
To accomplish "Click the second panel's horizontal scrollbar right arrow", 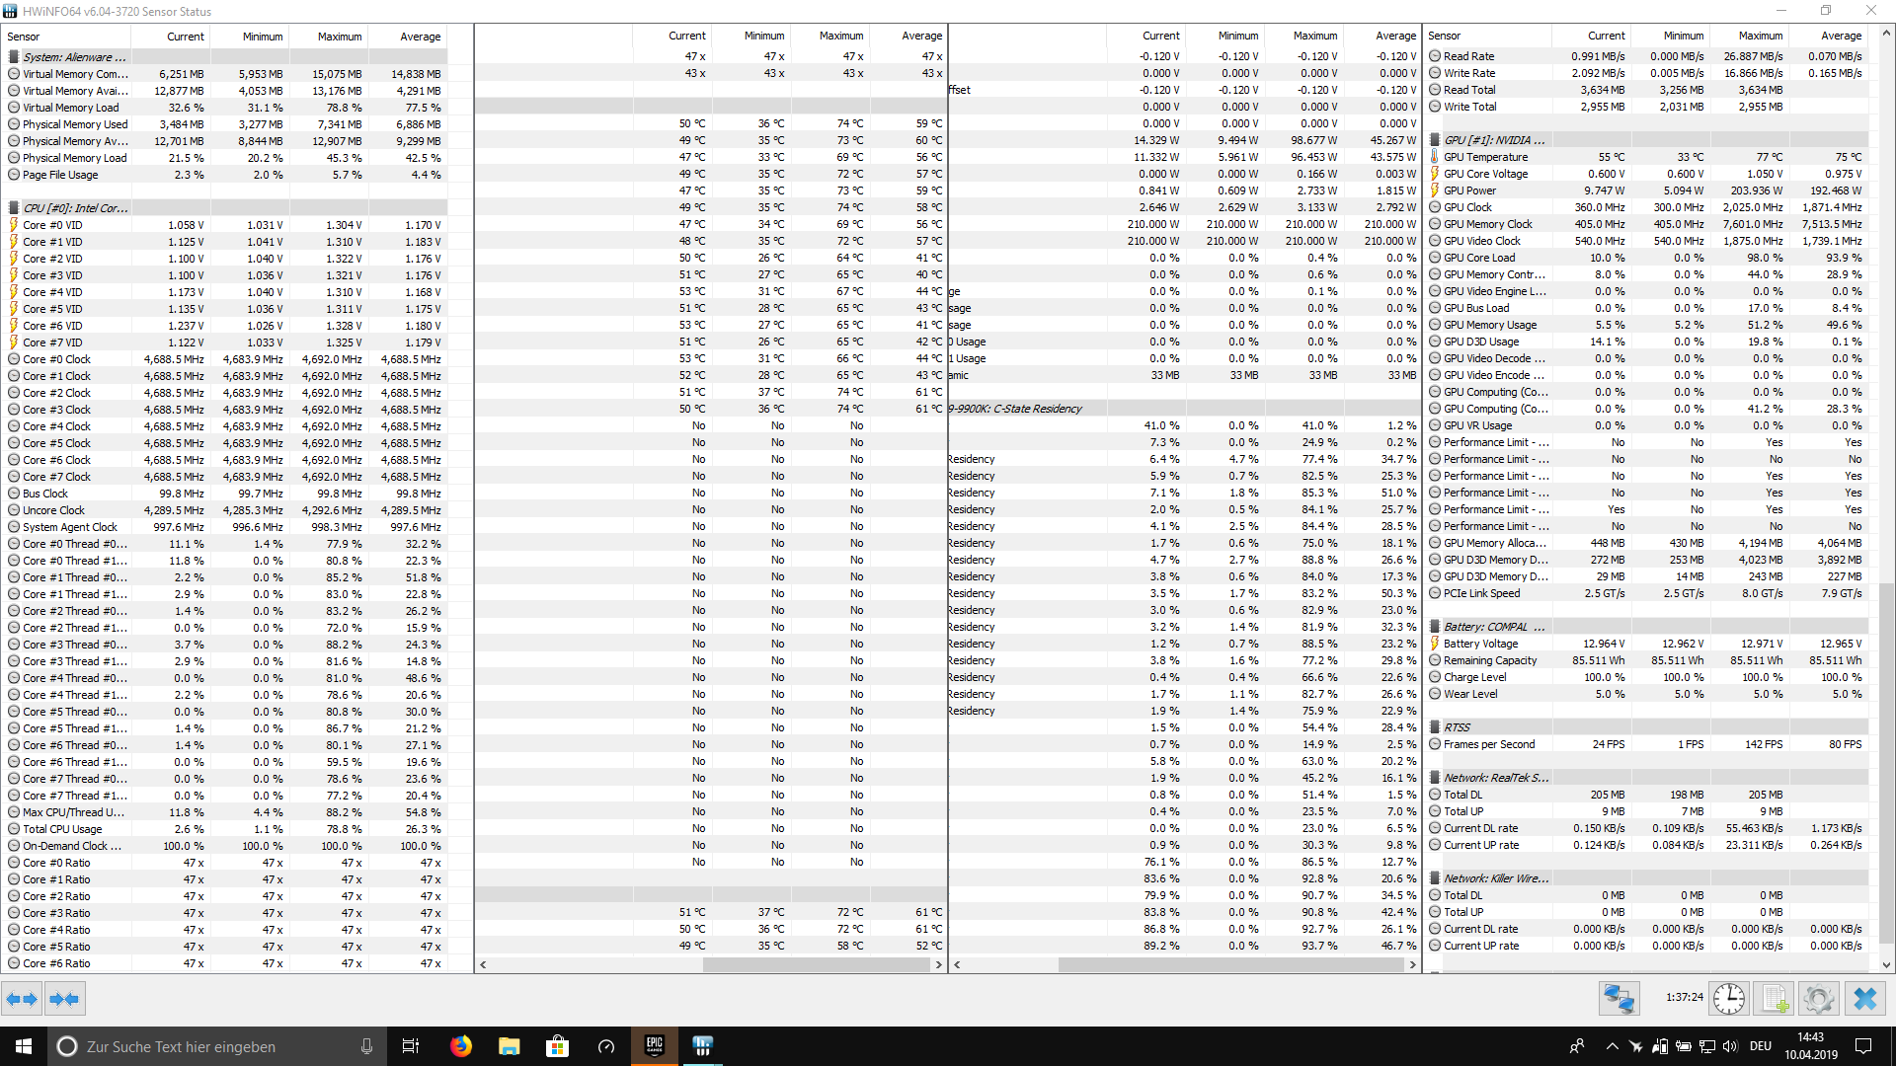I will coord(938,964).
